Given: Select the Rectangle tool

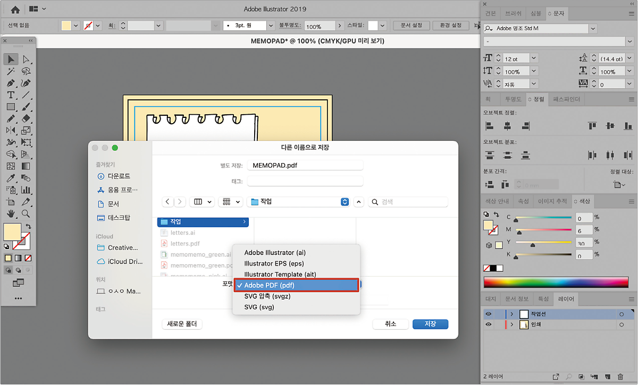Looking at the screenshot, I should pyautogui.click(x=11, y=107).
